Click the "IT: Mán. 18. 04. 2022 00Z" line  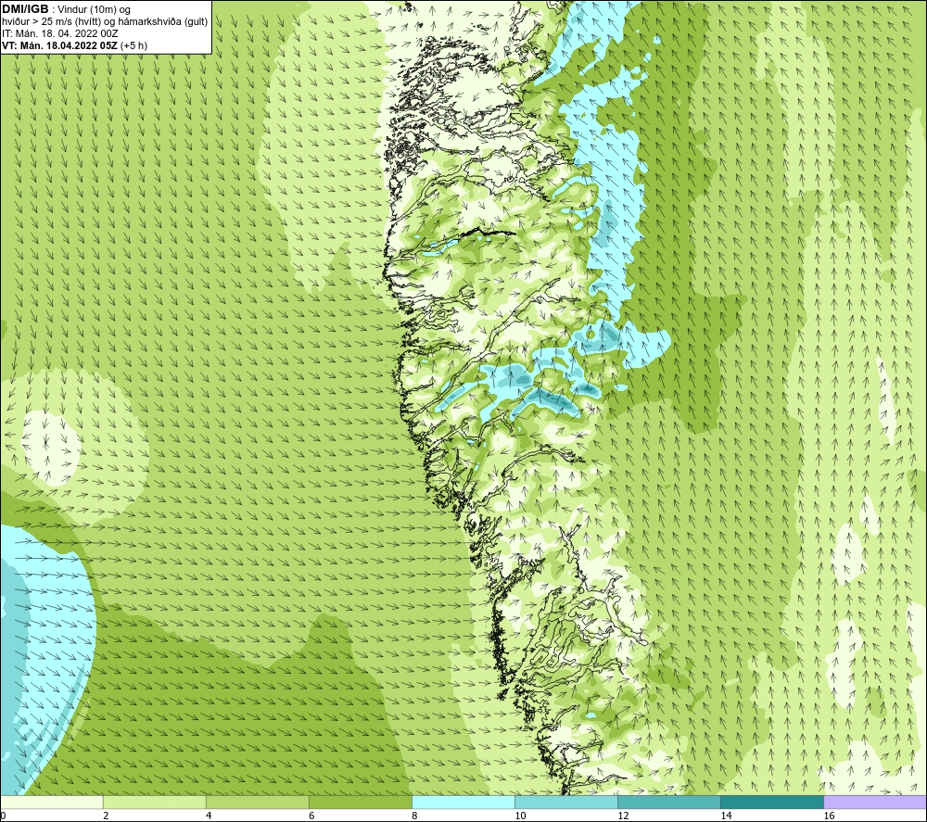click(x=60, y=33)
